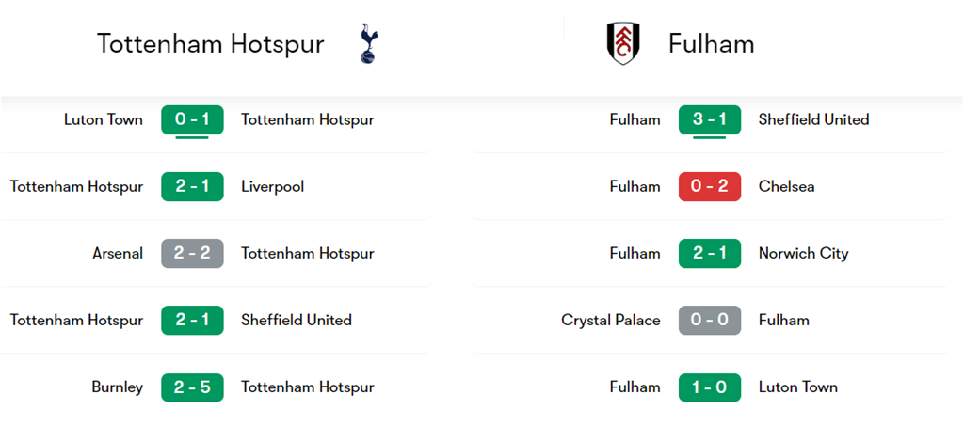Open Burnley 2-5 Tottenham score badge

tap(192, 387)
